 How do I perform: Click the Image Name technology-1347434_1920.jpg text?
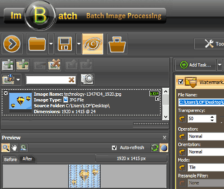point(78,94)
